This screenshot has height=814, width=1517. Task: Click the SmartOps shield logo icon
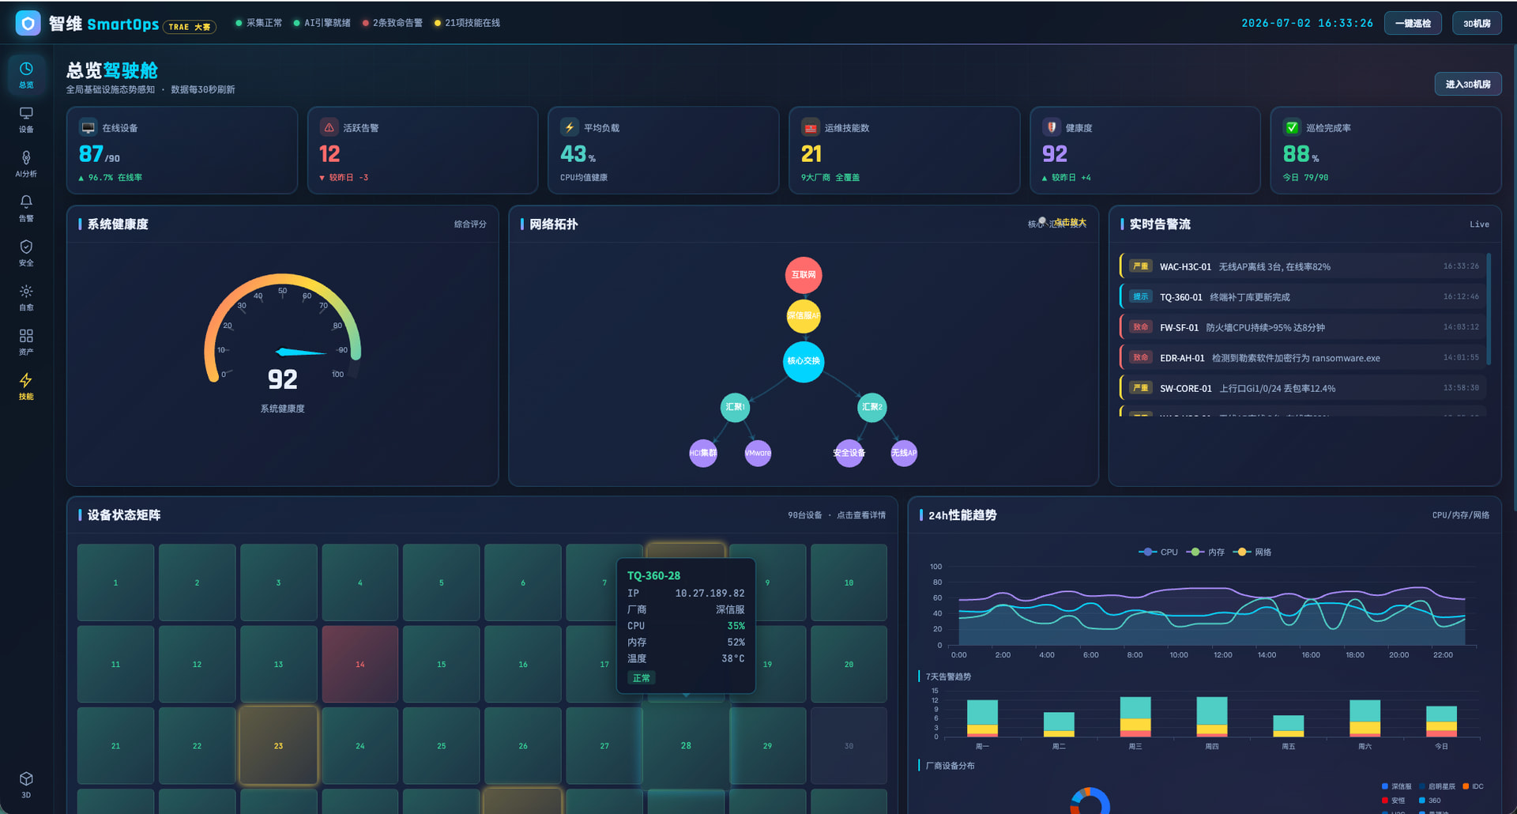(28, 23)
